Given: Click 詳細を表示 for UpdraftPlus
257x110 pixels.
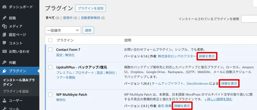Looking at the screenshot, I should (x=229, y=84).
